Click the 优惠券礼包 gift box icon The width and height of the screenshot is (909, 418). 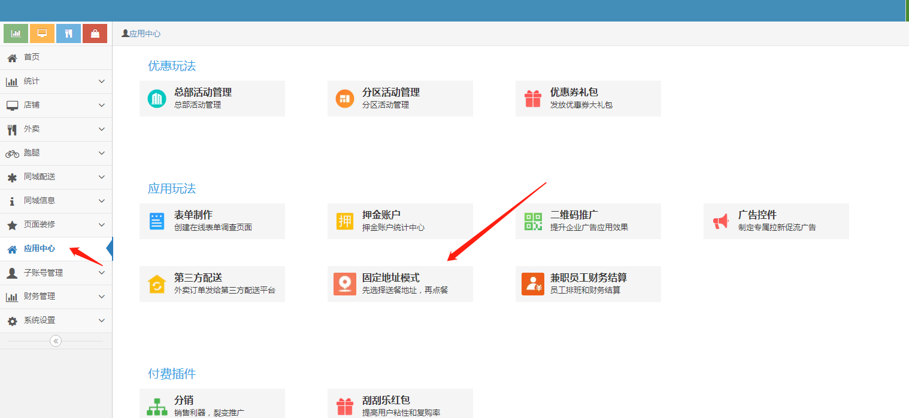coord(533,99)
